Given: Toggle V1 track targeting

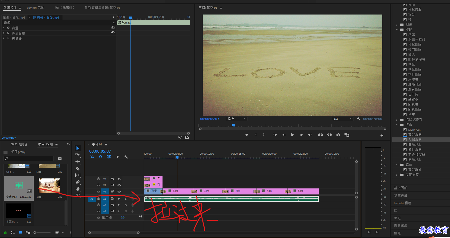Looking at the screenshot, I should 105,191.
